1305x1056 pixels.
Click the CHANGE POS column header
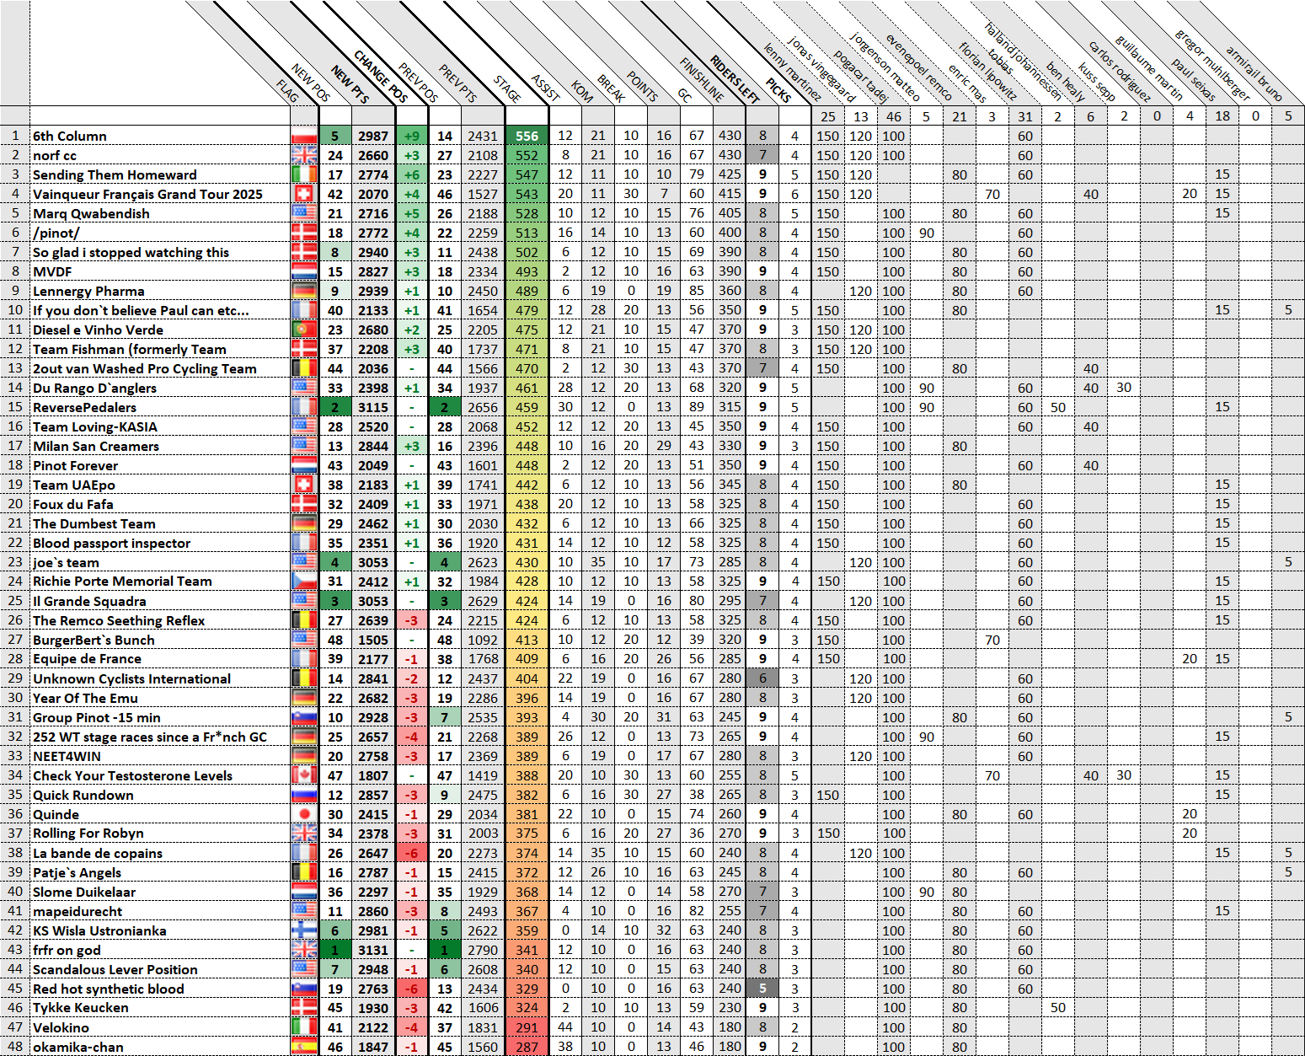click(x=381, y=77)
